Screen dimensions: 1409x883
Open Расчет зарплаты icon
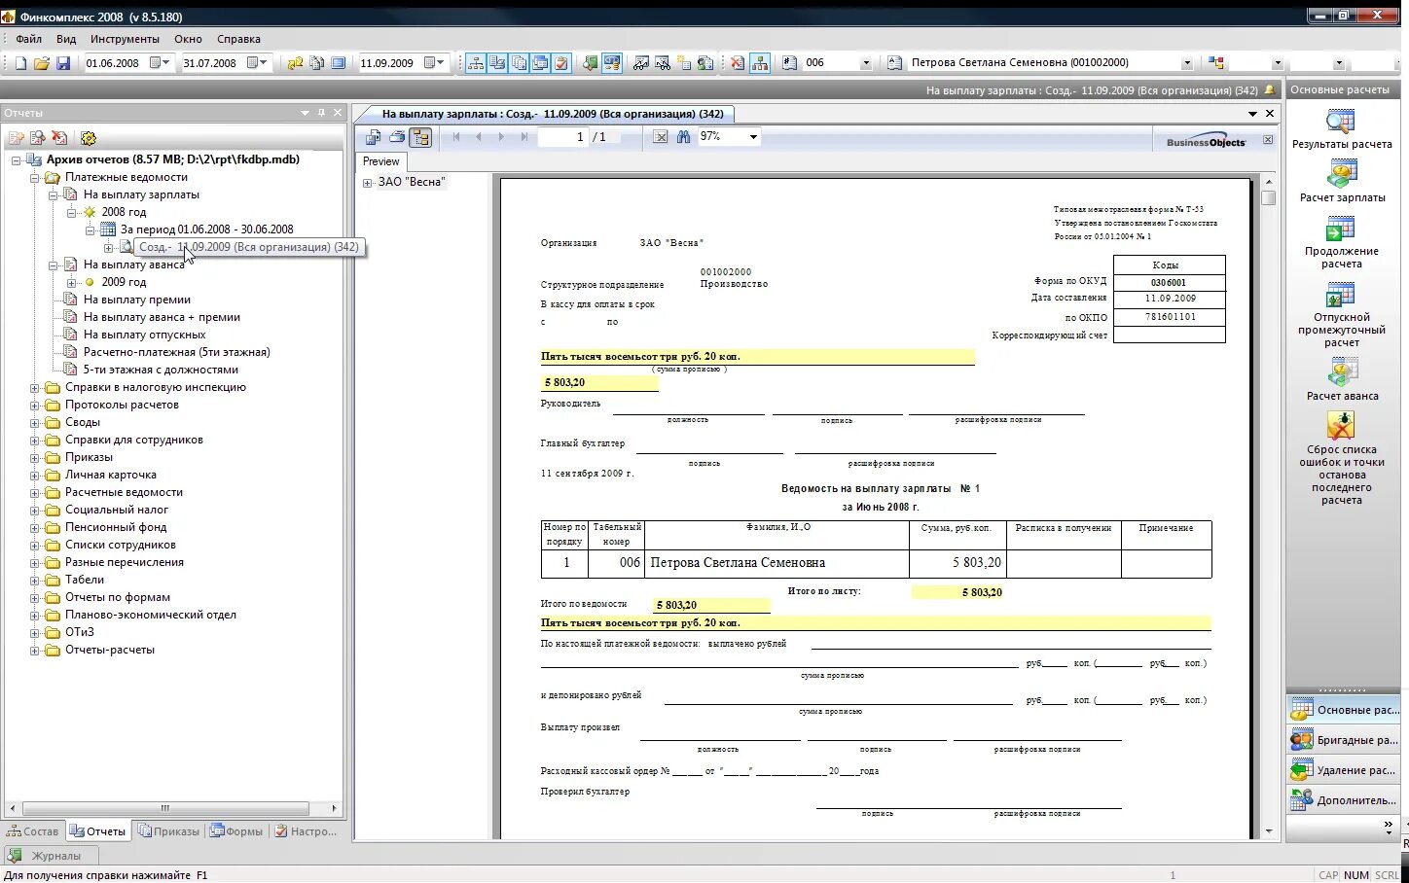tap(1341, 175)
